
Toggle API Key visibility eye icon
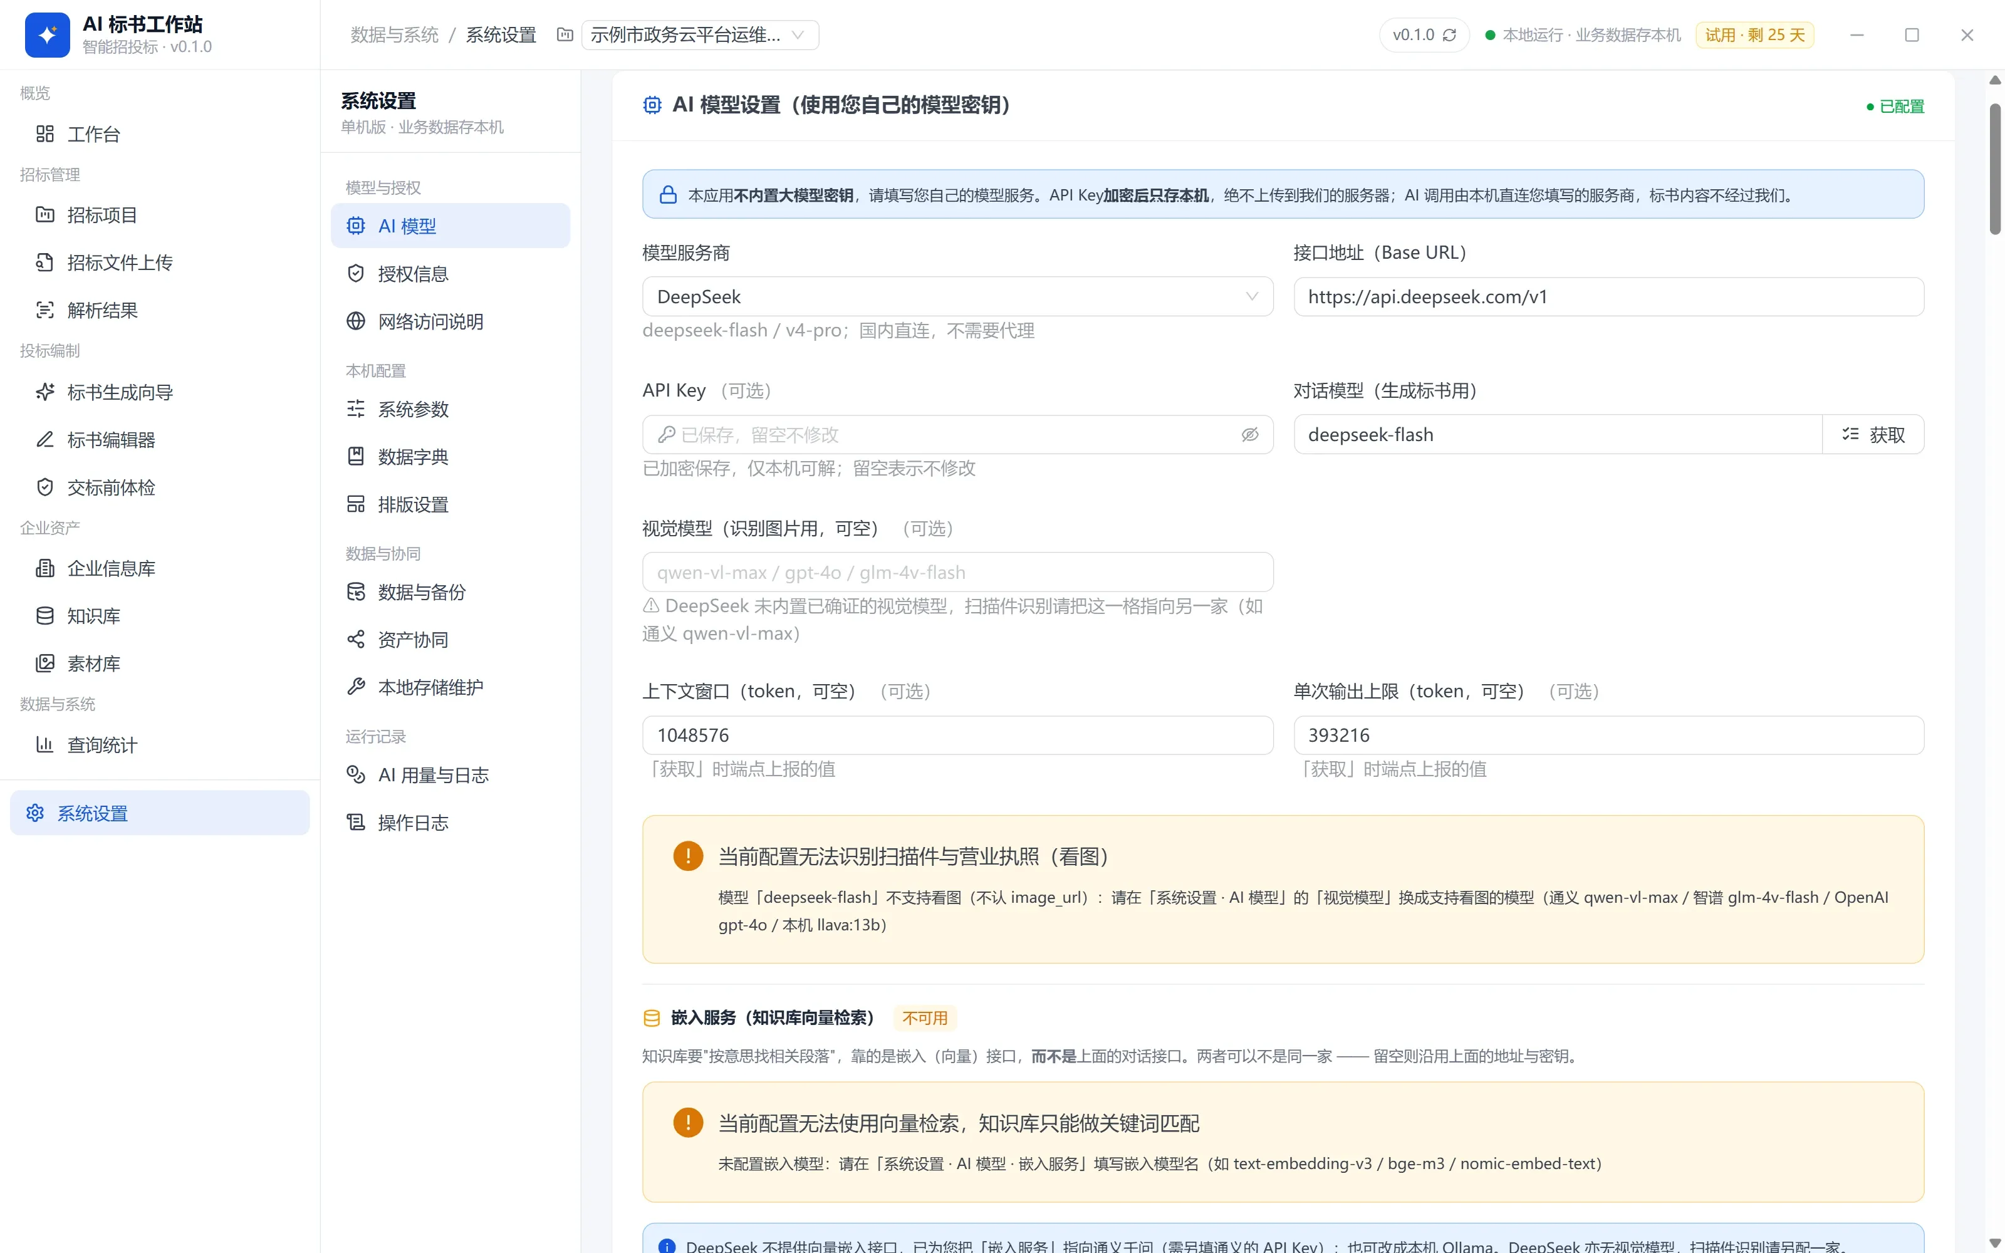click(x=1249, y=434)
